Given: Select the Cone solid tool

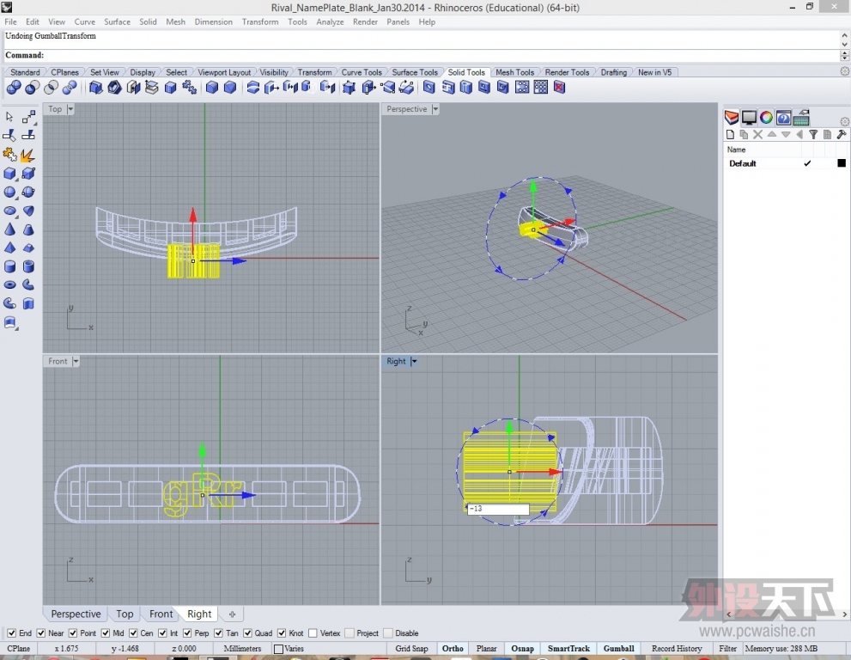Looking at the screenshot, I should 9,229.
